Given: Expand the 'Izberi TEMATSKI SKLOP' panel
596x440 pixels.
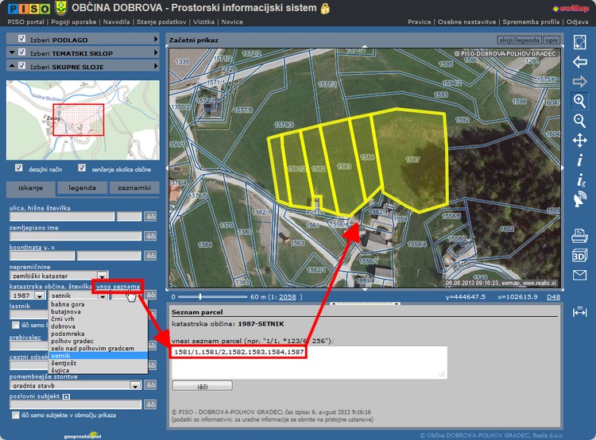Looking at the screenshot, I should point(10,53).
